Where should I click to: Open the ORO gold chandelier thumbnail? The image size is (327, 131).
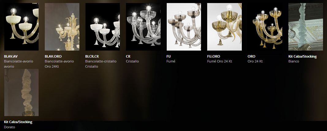265,27
